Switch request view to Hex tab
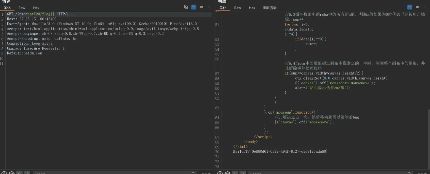The image size is (430, 174). pos(36,8)
